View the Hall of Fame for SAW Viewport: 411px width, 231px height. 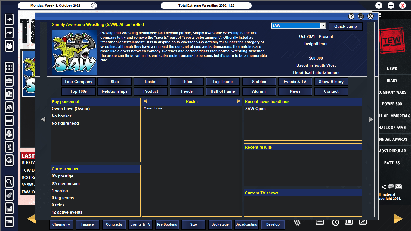tap(223, 91)
